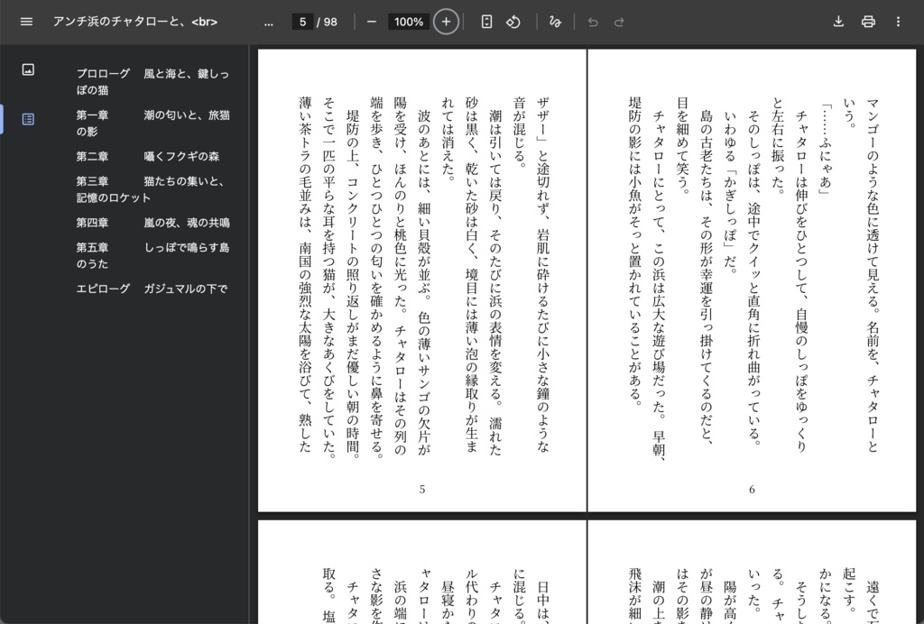Select the annotate pen tool
The image size is (924, 624).
click(554, 22)
